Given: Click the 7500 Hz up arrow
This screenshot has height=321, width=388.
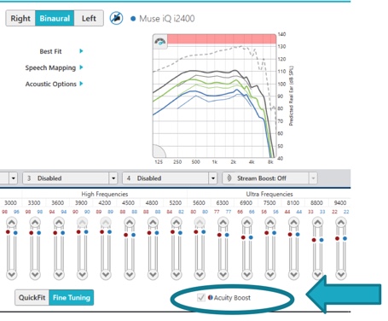Looking at the screenshot, I should point(270,222).
